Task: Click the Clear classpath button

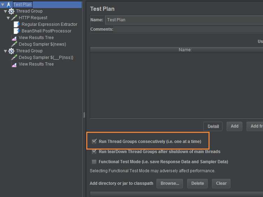Action: point(221,183)
